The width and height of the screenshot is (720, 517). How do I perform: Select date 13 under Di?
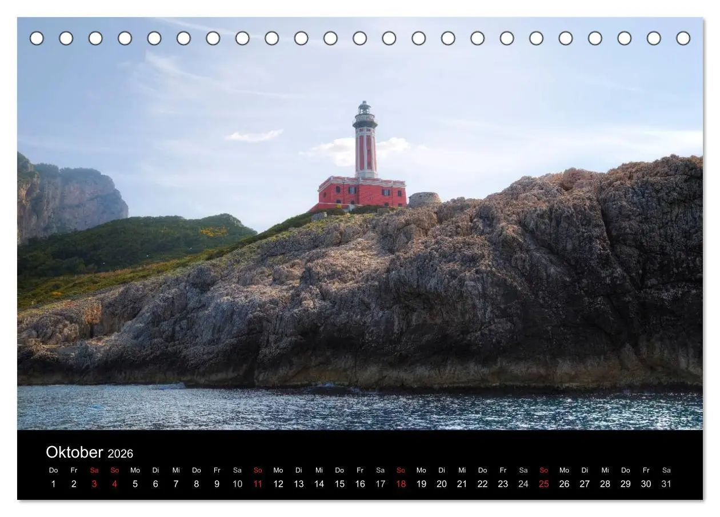coord(299,484)
